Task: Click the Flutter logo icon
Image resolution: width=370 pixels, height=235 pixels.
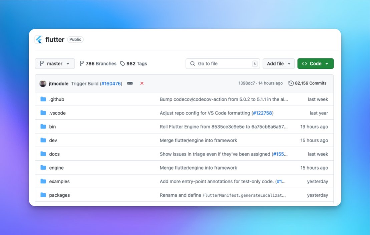Action: pos(39,39)
